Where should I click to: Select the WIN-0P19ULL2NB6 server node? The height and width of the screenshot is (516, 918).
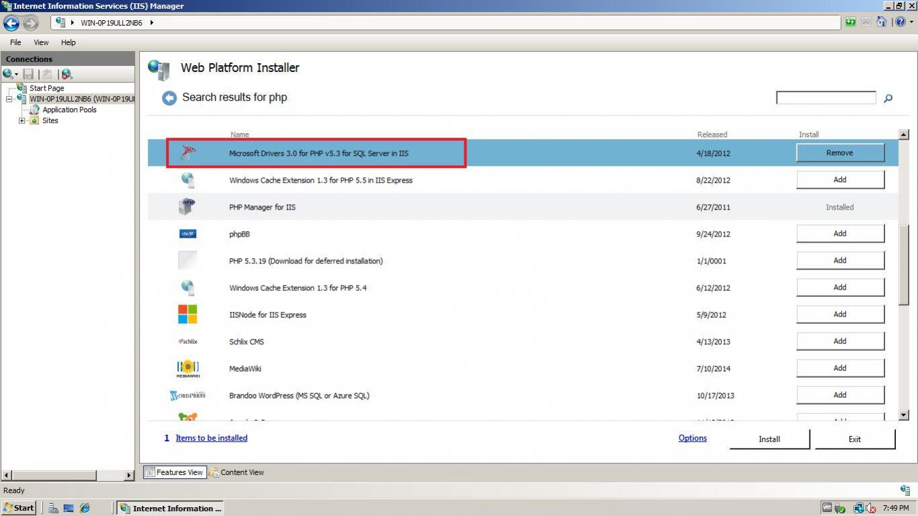tap(81, 99)
